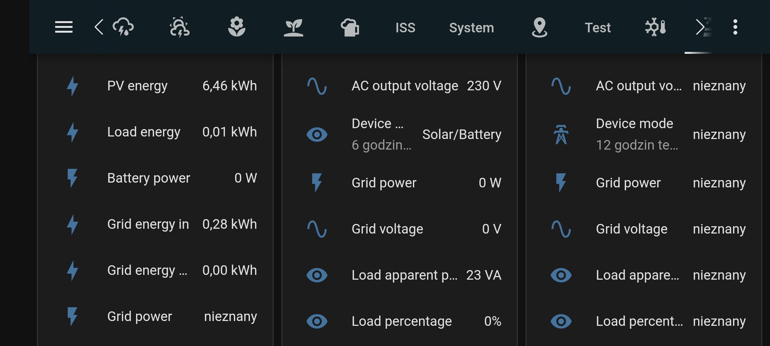Open the Test tab
Screen dimensions: 770x346
click(x=597, y=28)
